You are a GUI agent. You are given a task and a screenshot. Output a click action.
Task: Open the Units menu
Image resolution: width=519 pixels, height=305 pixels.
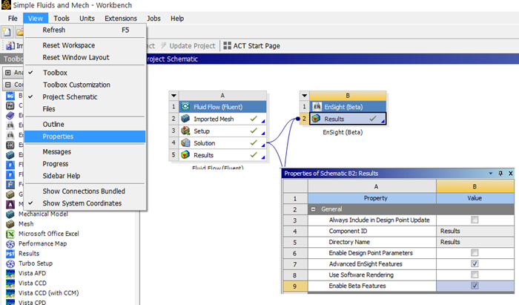pyautogui.click(x=87, y=19)
